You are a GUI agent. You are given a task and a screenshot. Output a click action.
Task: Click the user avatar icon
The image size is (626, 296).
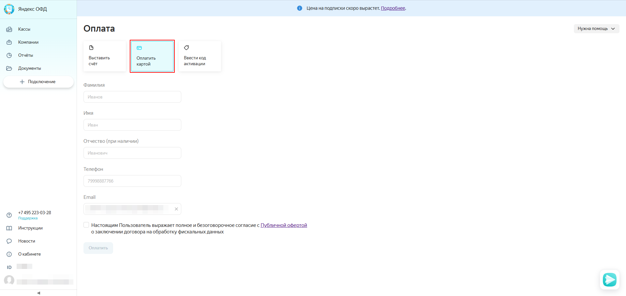pyautogui.click(x=9, y=280)
